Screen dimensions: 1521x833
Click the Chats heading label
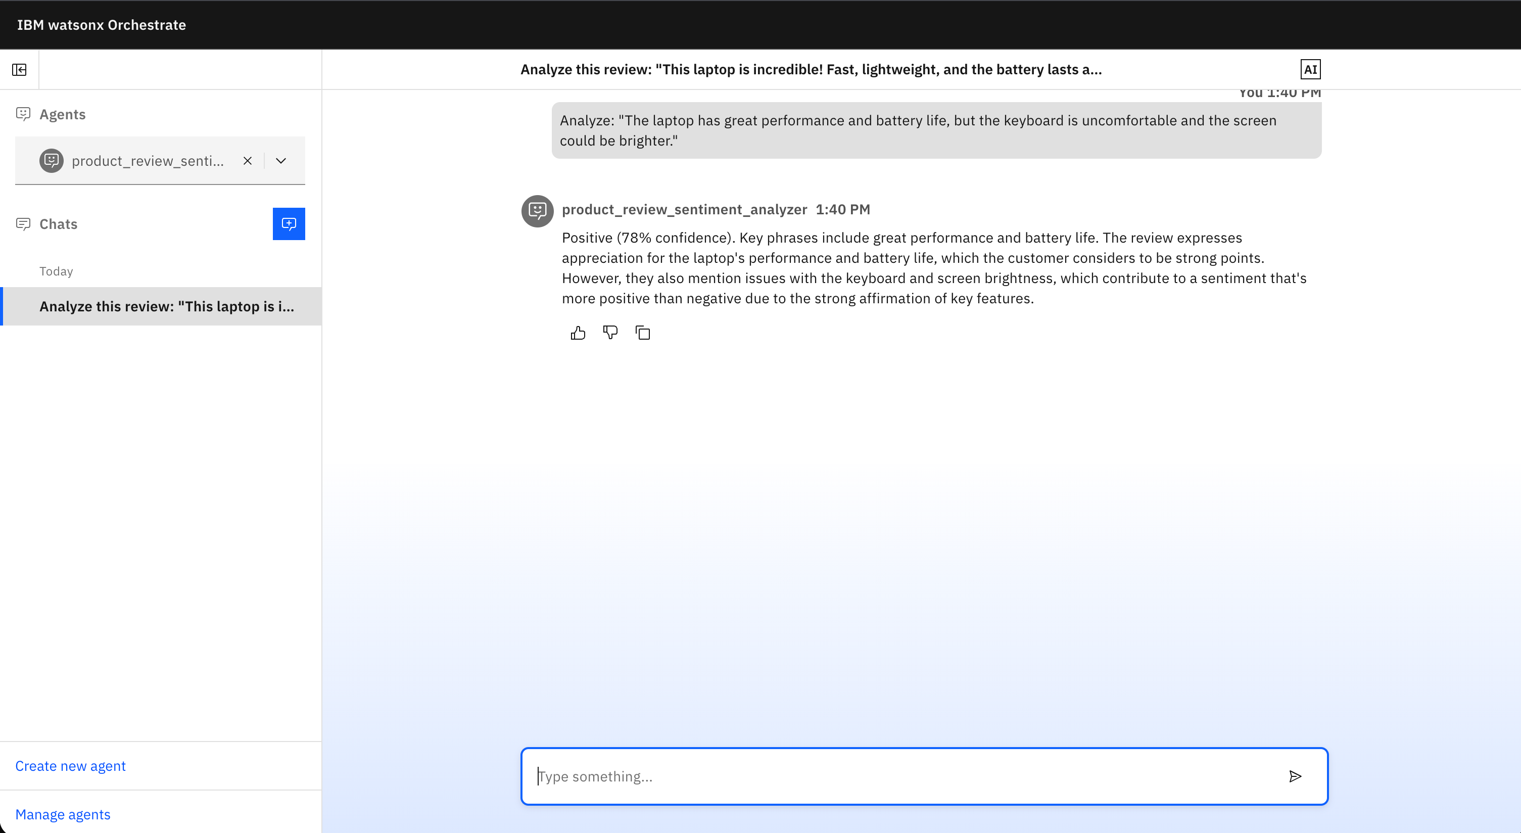pyautogui.click(x=59, y=224)
